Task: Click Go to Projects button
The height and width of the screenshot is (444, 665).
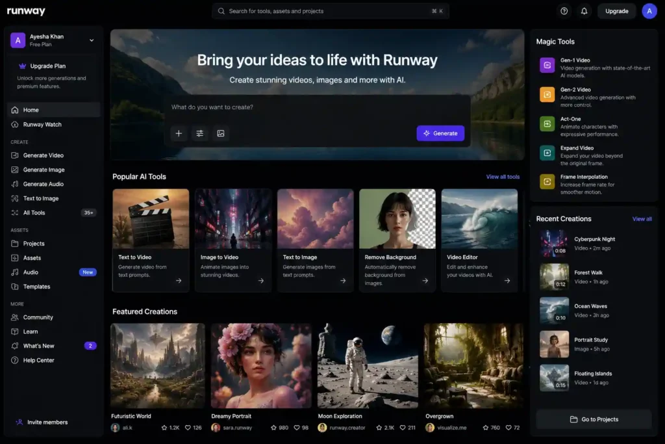Action: pyautogui.click(x=594, y=419)
